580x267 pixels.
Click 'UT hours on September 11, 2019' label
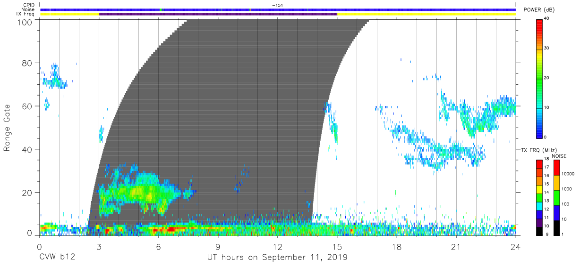(x=277, y=258)
